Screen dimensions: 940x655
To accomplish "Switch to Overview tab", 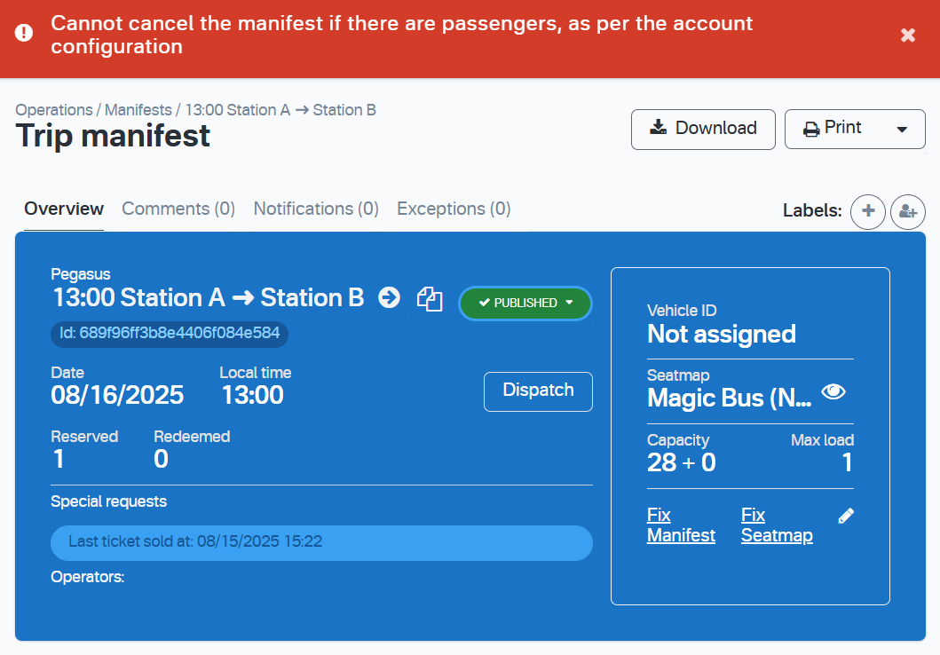I will tap(64, 209).
